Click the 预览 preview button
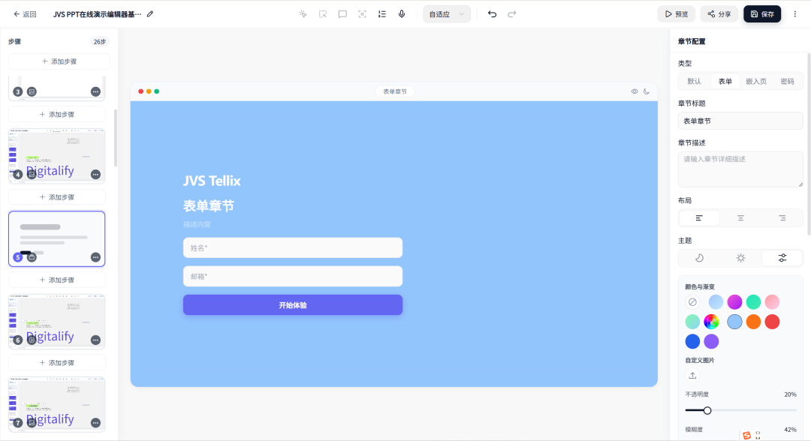The width and height of the screenshot is (811, 441). pos(677,14)
